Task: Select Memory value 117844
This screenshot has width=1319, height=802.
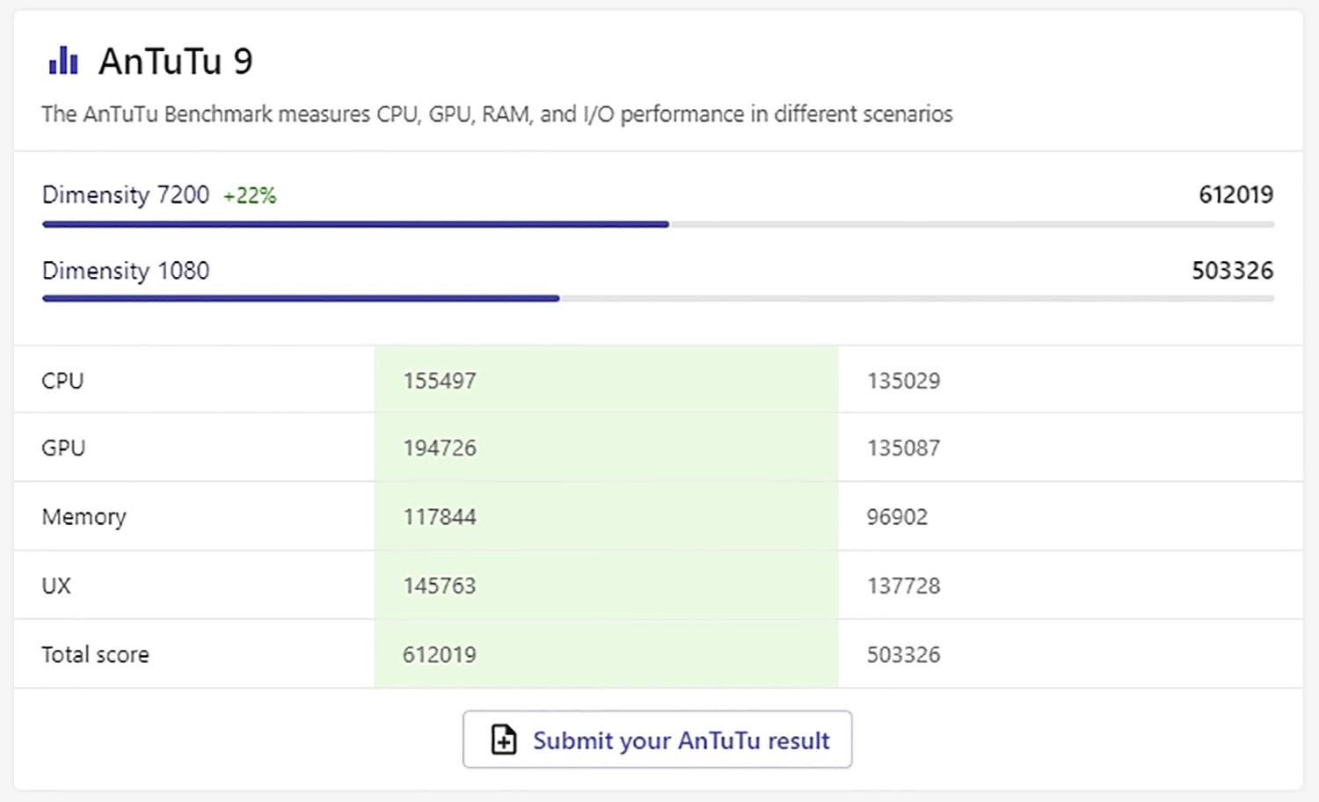Action: 440,516
